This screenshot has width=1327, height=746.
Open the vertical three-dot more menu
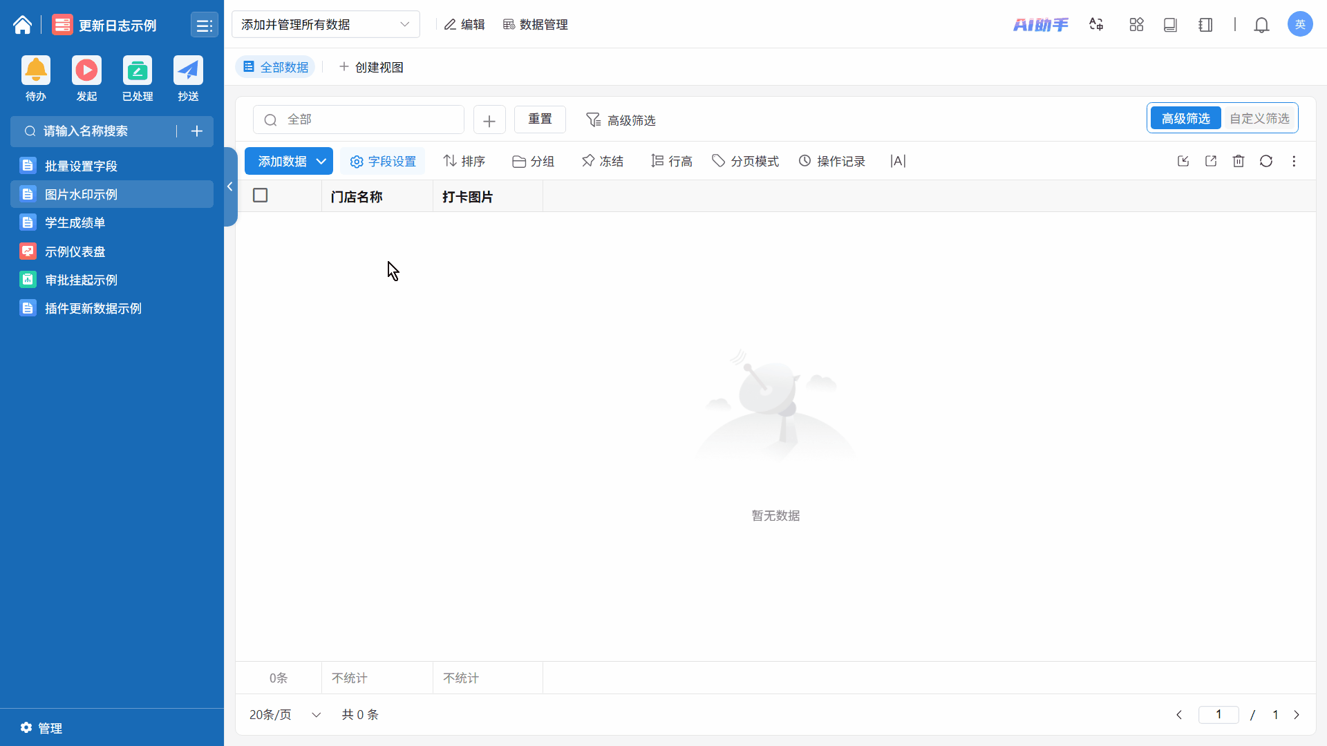pos(1294,161)
